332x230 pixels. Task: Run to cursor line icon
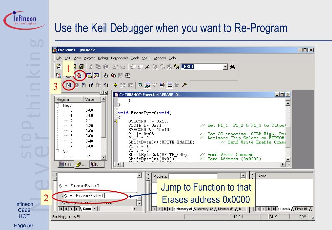106,85
